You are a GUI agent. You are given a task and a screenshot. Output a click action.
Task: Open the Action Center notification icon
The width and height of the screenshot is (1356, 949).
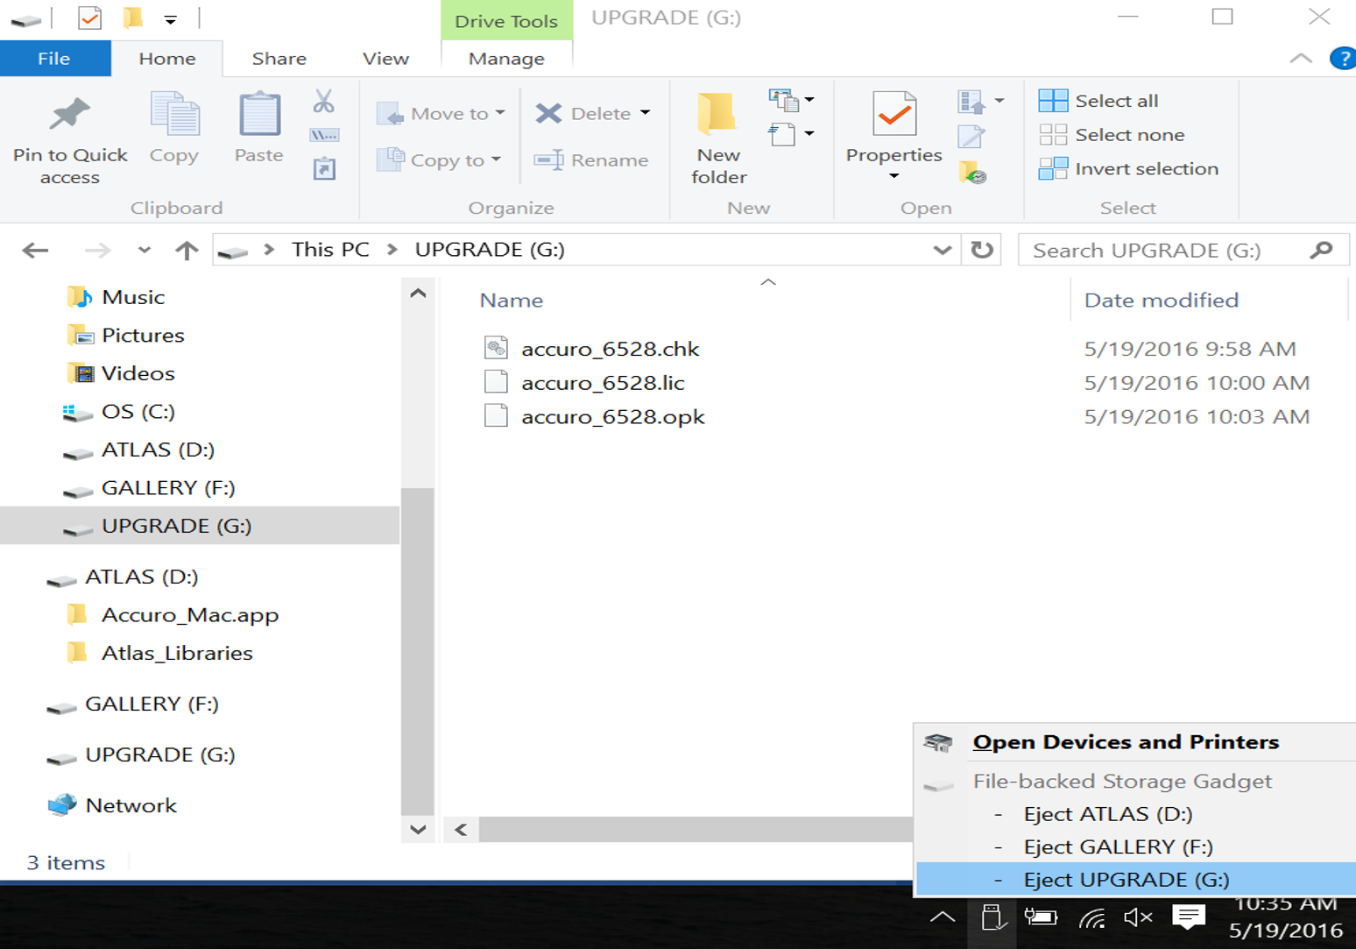tap(1189, 917)
